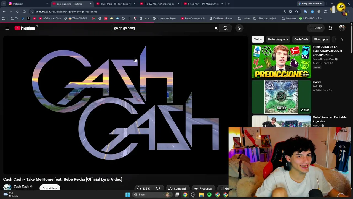Open a new browser tab
The image size is (353, 199).
(x=229, y=4)
